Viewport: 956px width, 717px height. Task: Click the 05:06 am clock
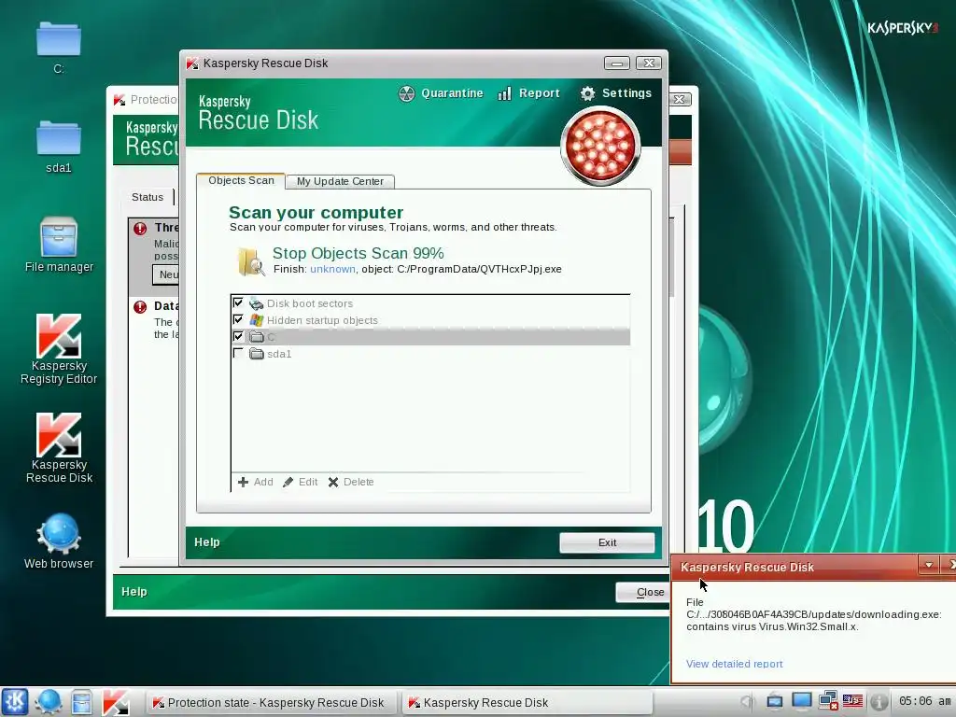click(x=925, y=701)
